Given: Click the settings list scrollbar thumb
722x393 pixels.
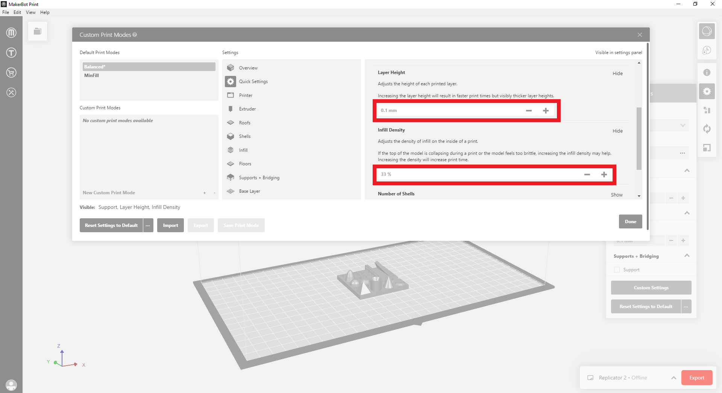Looking at the screenshot, I should [639, 139].
